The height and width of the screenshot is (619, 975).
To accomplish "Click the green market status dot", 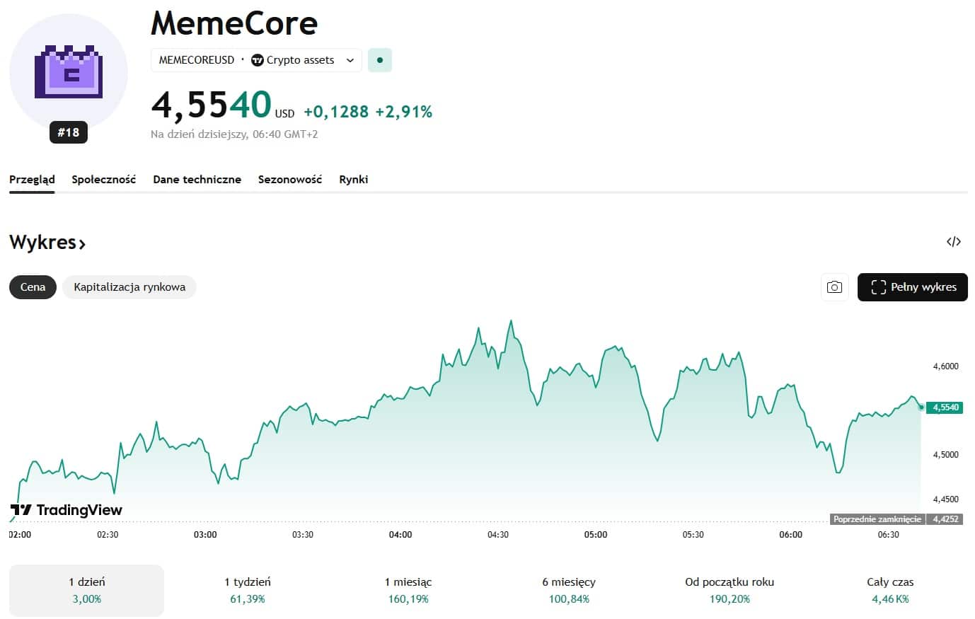I will [x=380, y=60].
